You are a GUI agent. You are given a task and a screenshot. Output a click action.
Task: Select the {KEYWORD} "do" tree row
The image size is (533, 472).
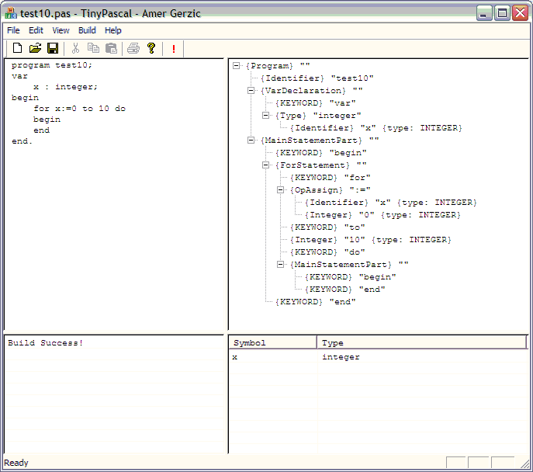(x=327, y=252)
